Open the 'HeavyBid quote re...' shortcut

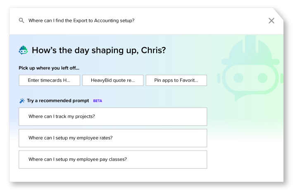pyautogui.click(x=113, y=80)
